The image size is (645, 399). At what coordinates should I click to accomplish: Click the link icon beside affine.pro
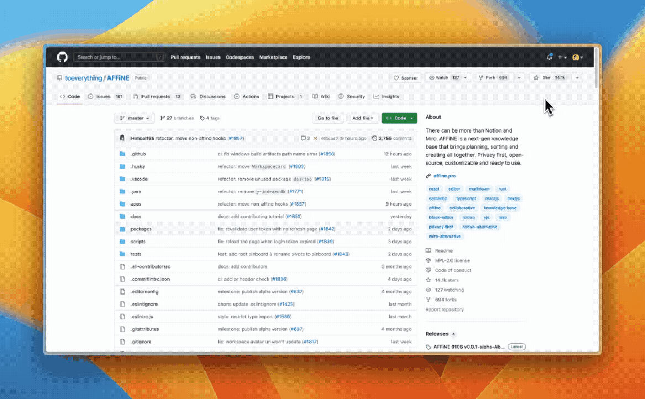point(427,175)
